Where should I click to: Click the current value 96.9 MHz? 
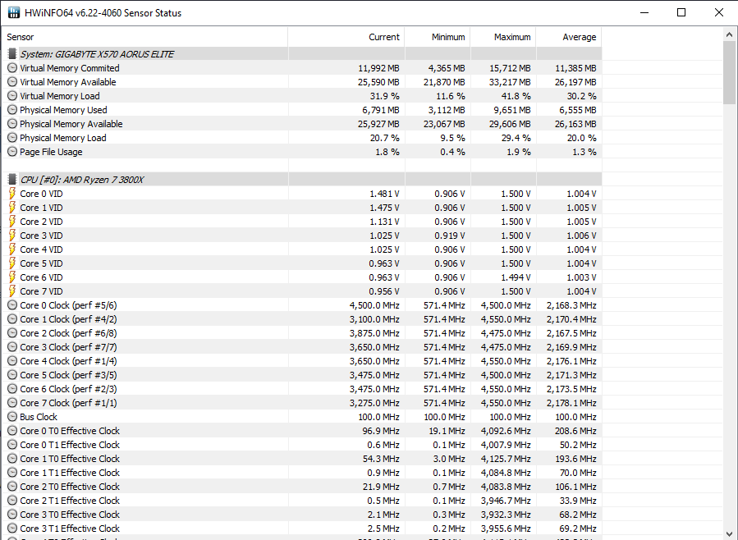tap(381, 431)
